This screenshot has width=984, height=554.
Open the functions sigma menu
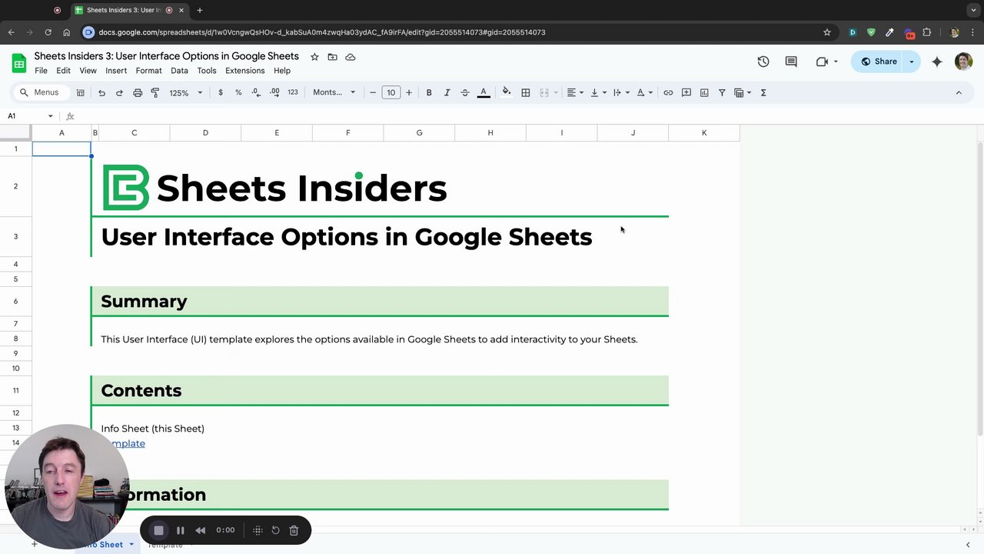[763, 92]
